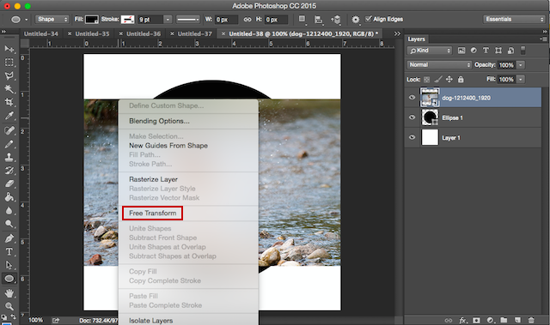The image size is (550, 325).
Task: Filter layers by adjustment layers
Action: pos(474,51)
